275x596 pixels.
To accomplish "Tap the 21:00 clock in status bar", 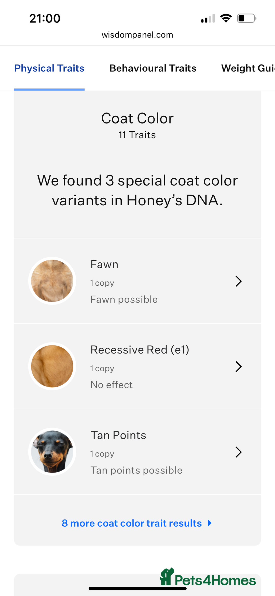I will pyautogui.click(x=45, y=18).
